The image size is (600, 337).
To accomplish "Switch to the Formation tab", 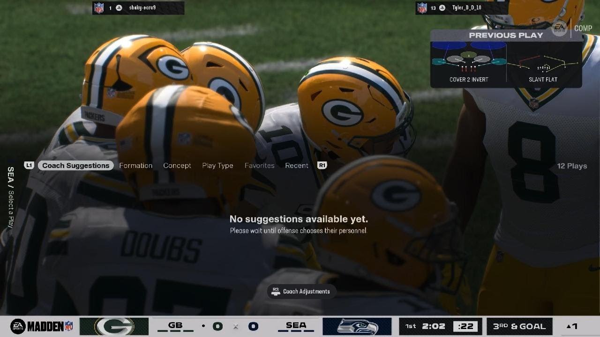I will (136, 166).
